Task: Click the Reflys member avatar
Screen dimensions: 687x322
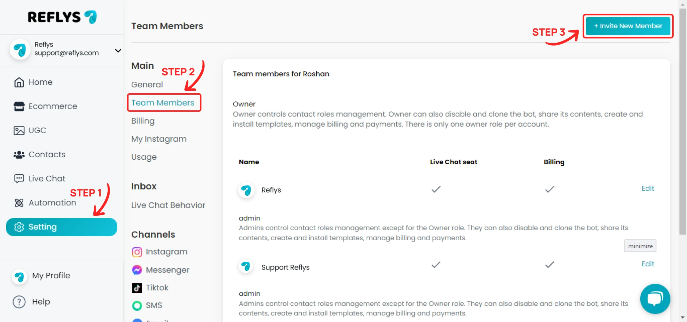Action: pos(246,190)
